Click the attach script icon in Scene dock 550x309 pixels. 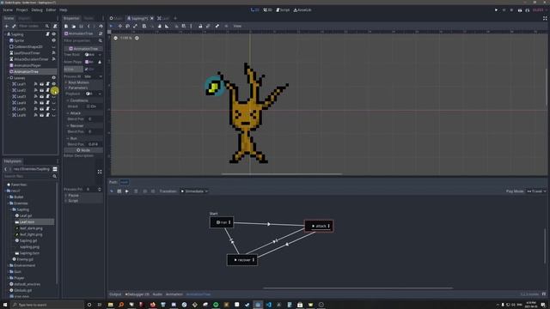point(55,26)
